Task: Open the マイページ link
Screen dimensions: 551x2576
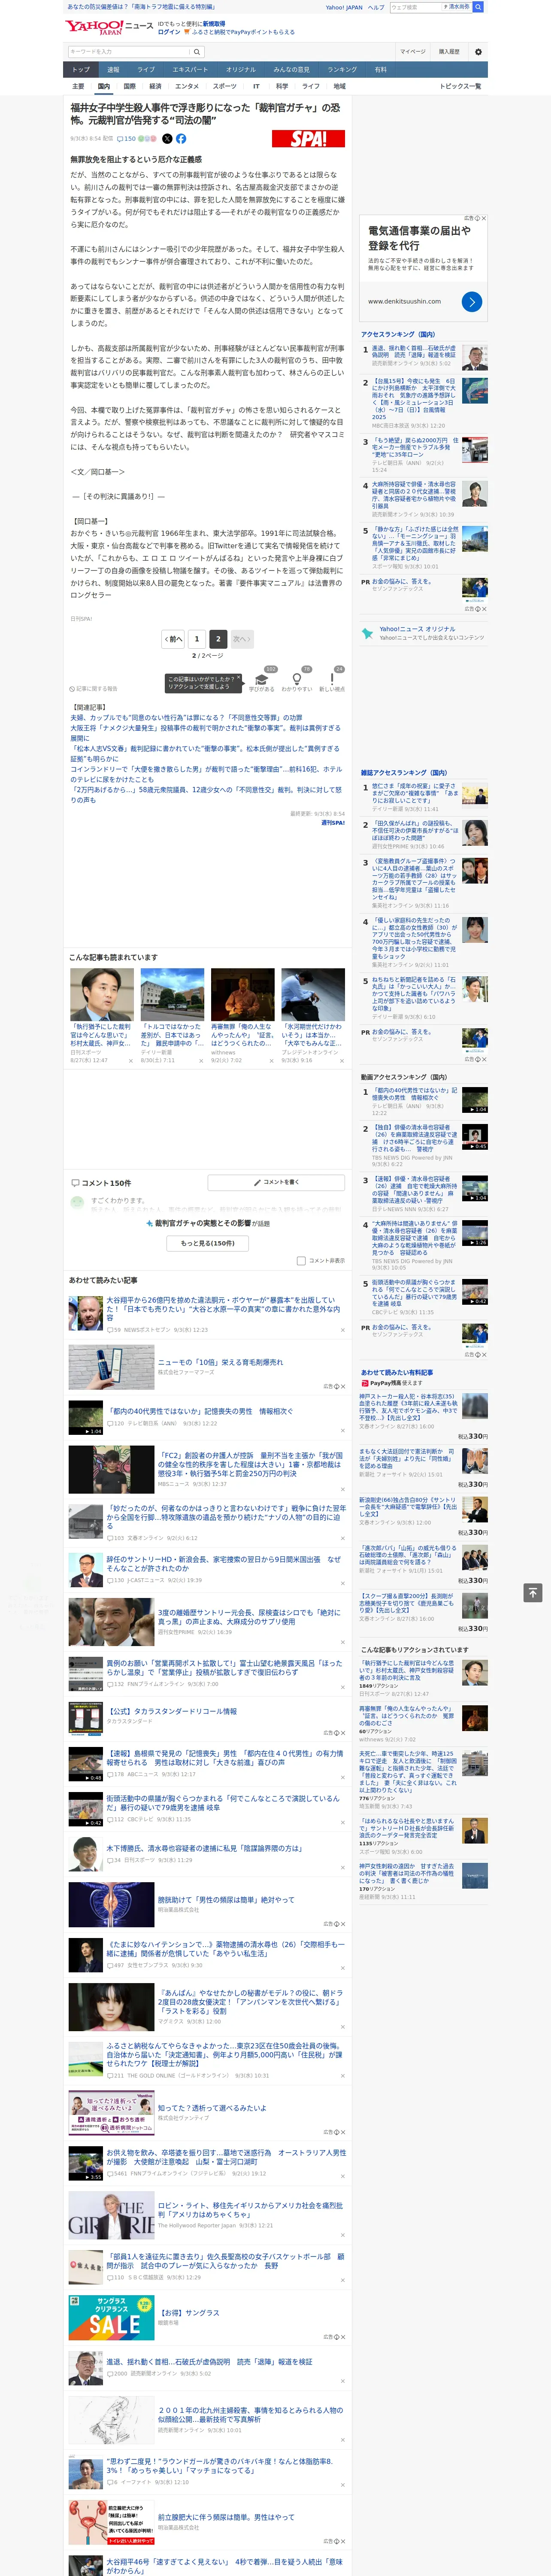Action: 412,51
